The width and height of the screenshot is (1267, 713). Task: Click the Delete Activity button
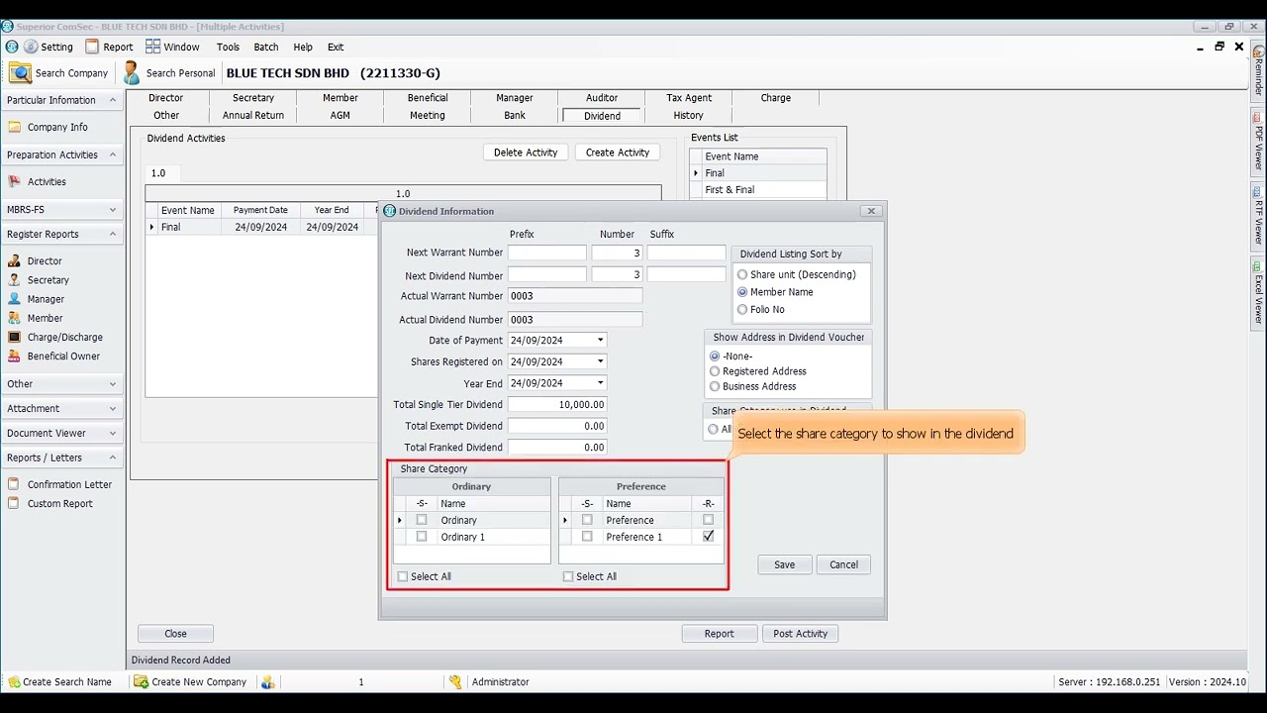click(x=526, y=153)
